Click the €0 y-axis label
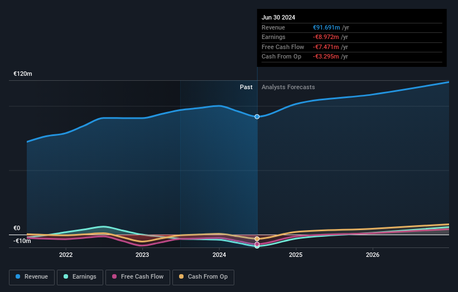 coord(17,228)
